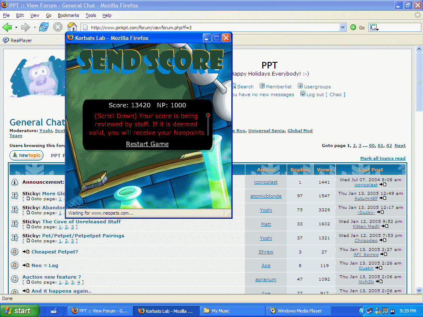Screen dimensions: 423x317
Task: Go back with the green Back arrow
Action: 7,27
